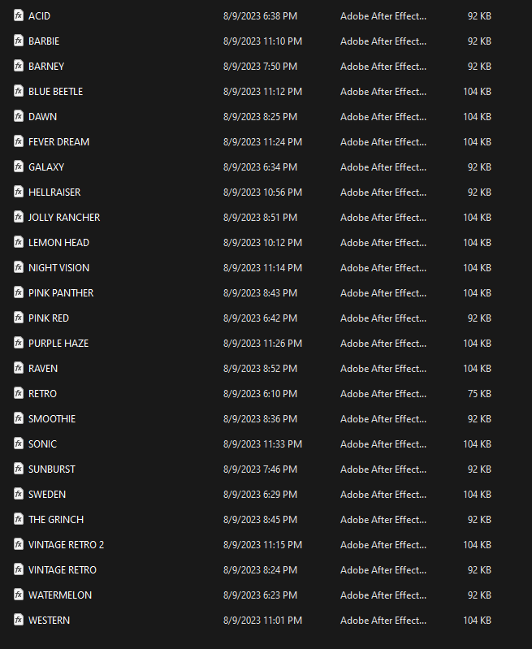Select the JOLLY RANCHER file name
532x649 pixels.
coord(63,218)
